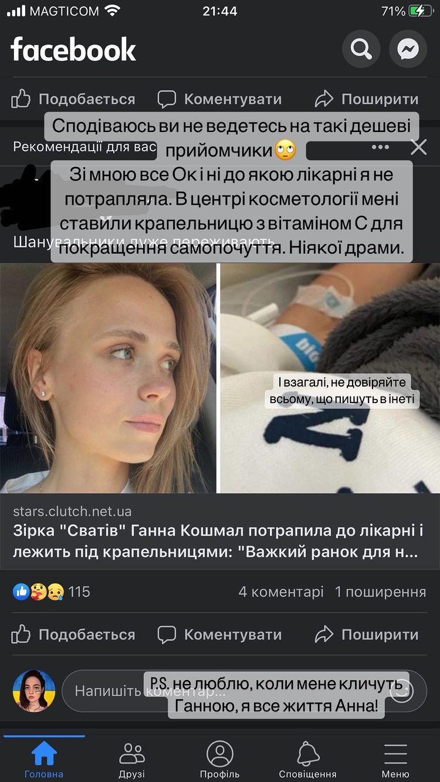Tap the thumbs-up icon in top action bar
The height and width of the screenshot is (782, 440).
pyautogui.click(x=21, y=99)
